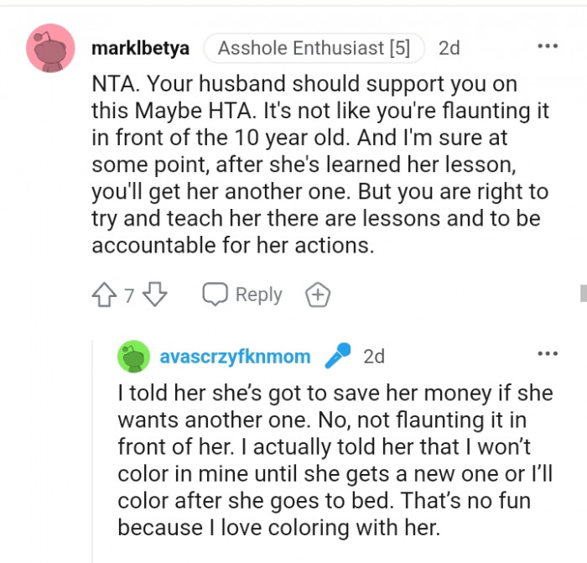Click the blue OP microphone icon

[x=337, y=356]
